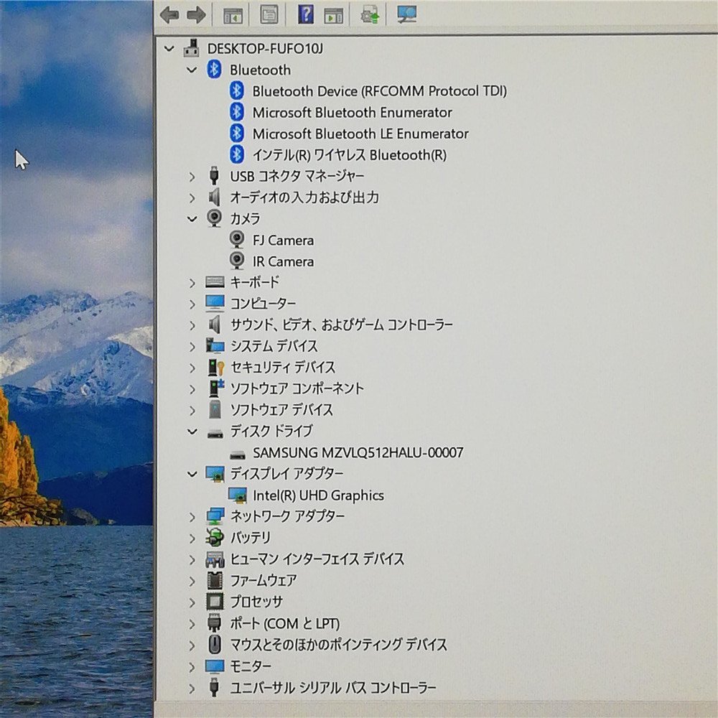Click the ディスク ドライブ drive icon
This screenshot has width=718, height=718.
coord(215,433)
